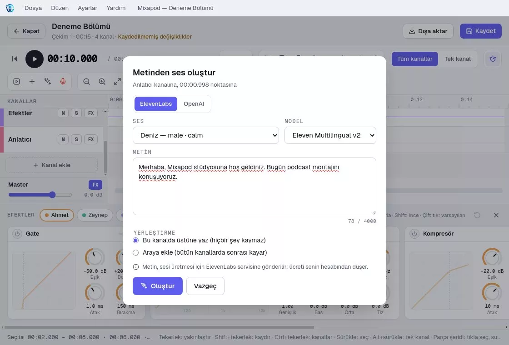Screen dimensions: 509x345
Task: Click the timer icon beside Tek kanal
Action: click(493, 59)
